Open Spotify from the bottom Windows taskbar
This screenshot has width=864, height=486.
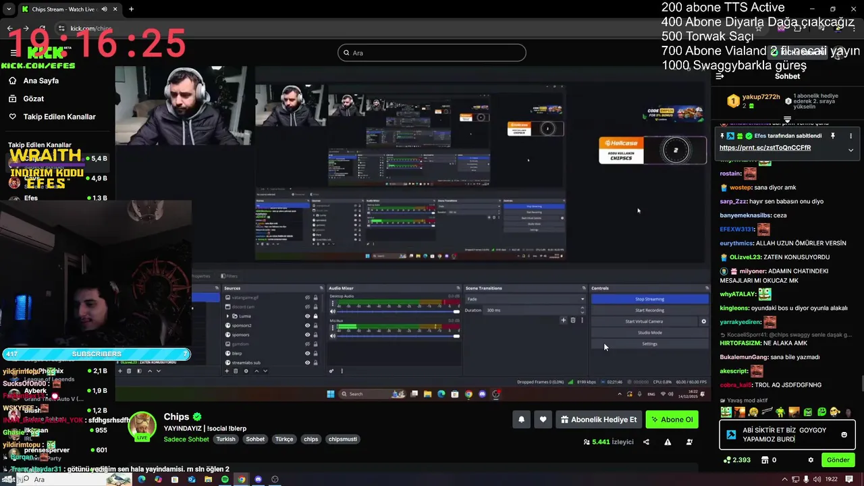pos(225,479)
